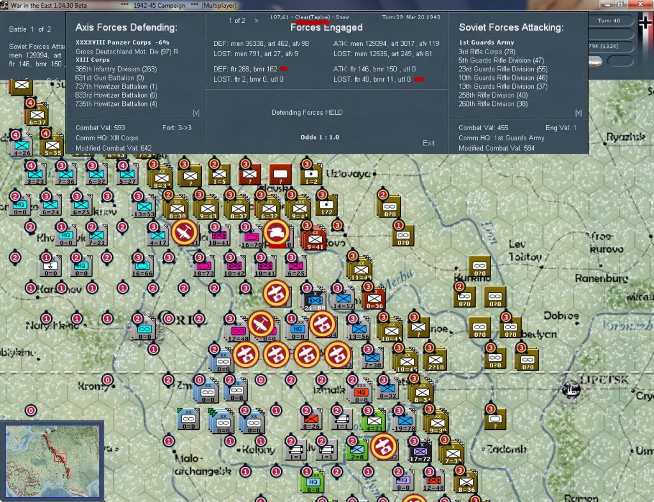Click the blue 8=32 infantry counter
This screenshot has height=502, width=654.
(x=388, y=389)
